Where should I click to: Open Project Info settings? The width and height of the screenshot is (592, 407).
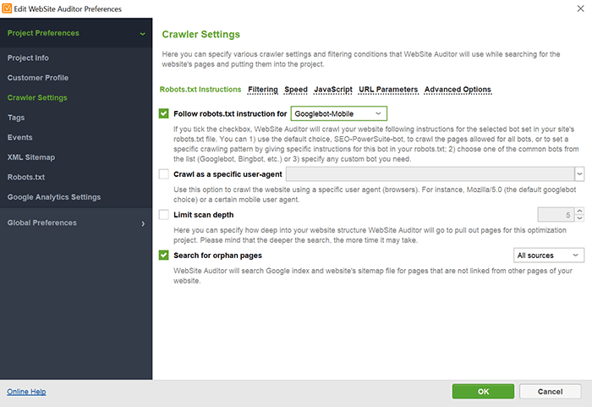pyautogui.click(x=28, y=58)
